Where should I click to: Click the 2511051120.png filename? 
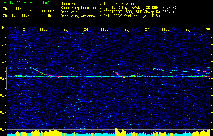pos(17,9)
